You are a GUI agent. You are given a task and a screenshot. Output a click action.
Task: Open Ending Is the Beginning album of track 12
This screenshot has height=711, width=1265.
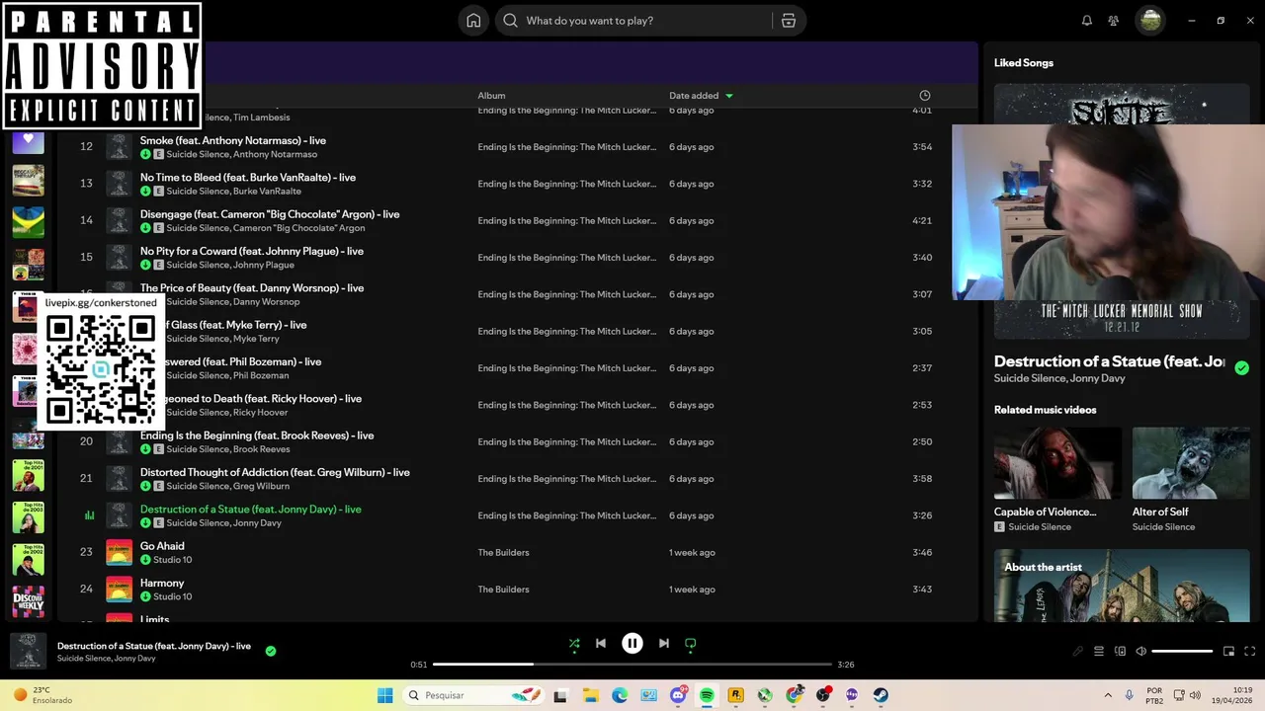point(567,147)
